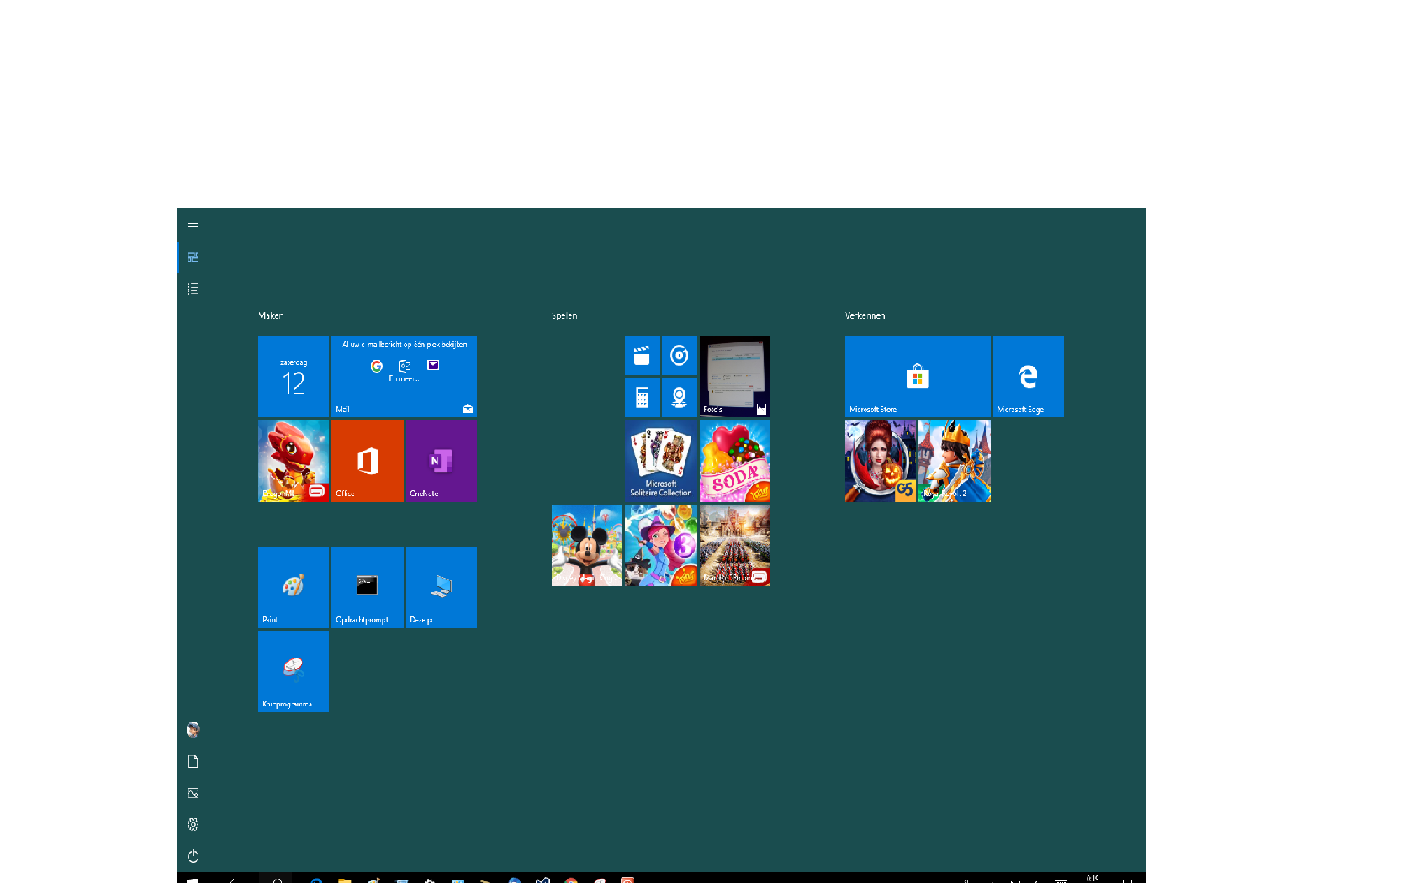1413x883 pixels.
Task: Open the Knipprogramma snipping tool tile
Action: (x=293, y=671)
